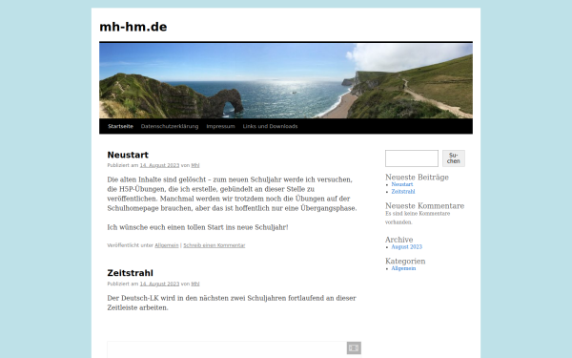Open the Neustart post heading
This screenshot has width=572, height=358.
pos(128,155)
